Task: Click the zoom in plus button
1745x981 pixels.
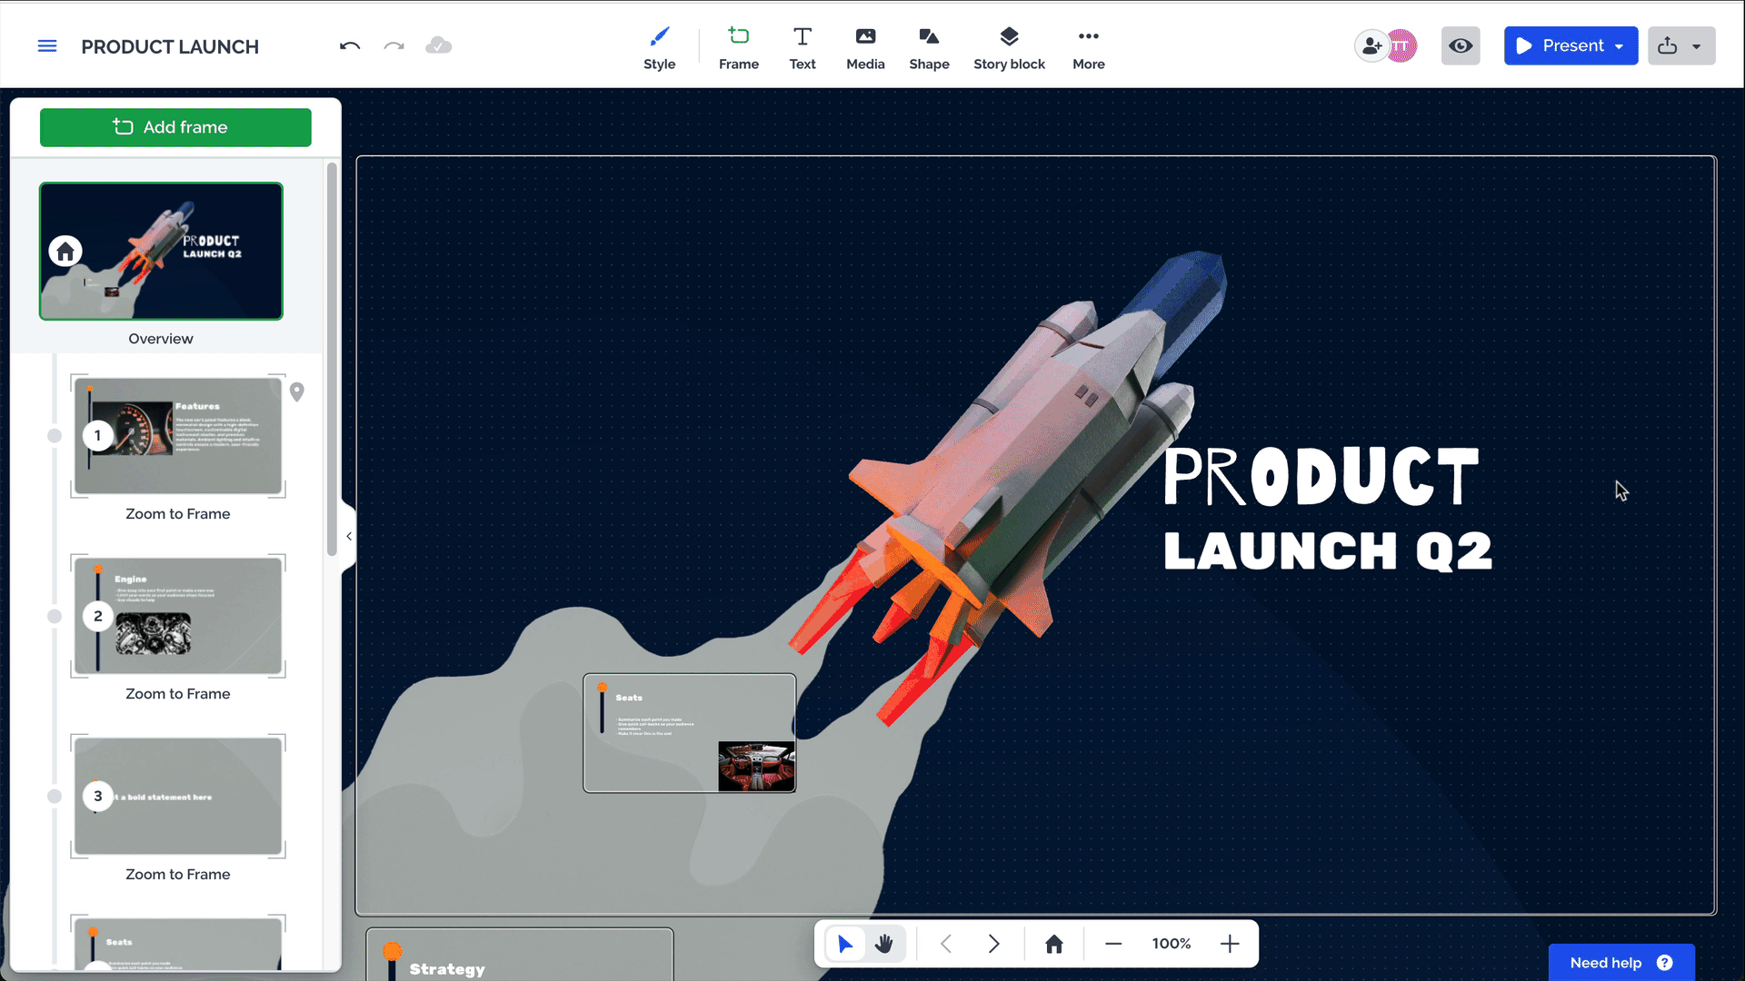Action: [x=1230, y=944]
